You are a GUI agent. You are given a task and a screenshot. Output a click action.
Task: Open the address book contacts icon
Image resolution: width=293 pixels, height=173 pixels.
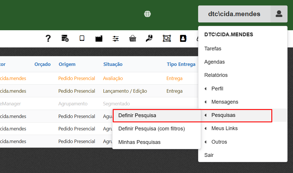pyautogui.click(x=183, y=38)
